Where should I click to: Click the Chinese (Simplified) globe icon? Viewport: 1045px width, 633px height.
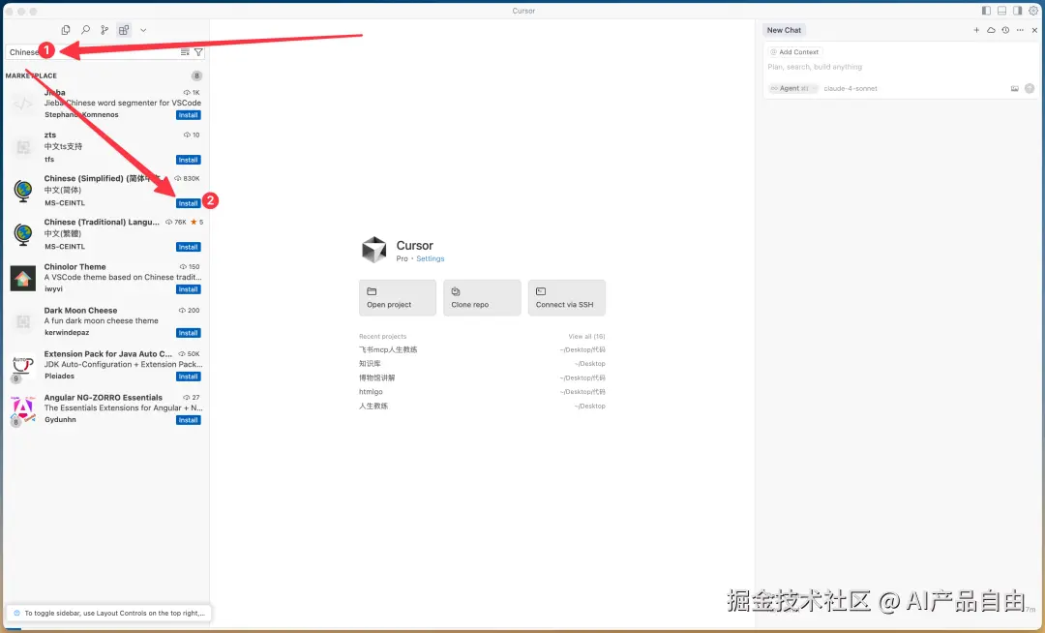point(23,191)
